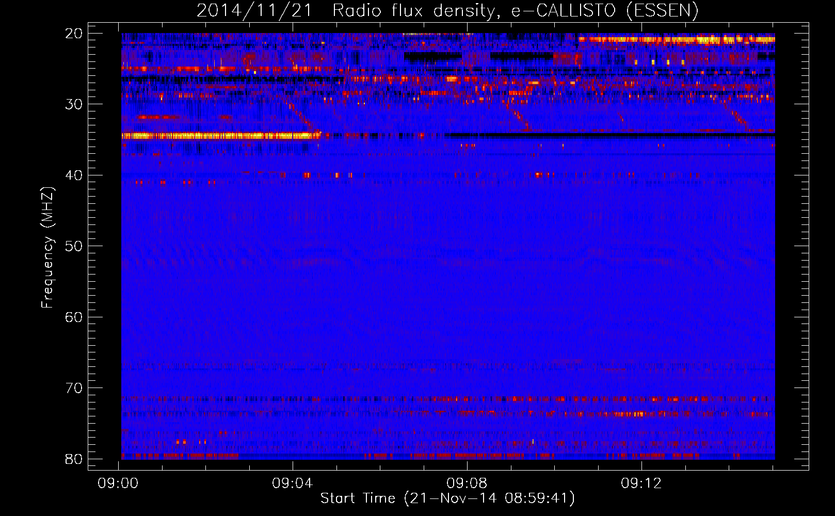The image size is (835, 516).
Task: Click the 09:04 time tick label
Action: [x=293, y=483]
